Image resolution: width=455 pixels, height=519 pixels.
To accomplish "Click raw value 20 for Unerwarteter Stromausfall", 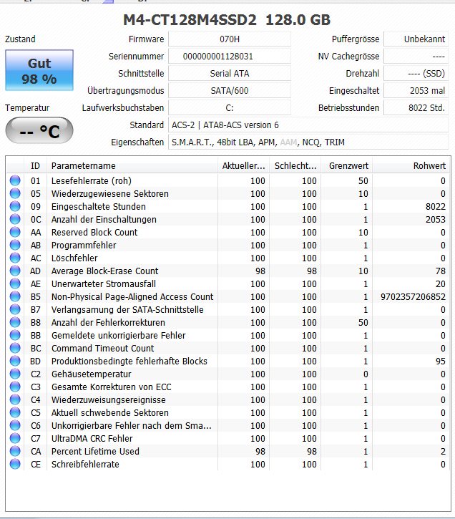I will [441, 283].
